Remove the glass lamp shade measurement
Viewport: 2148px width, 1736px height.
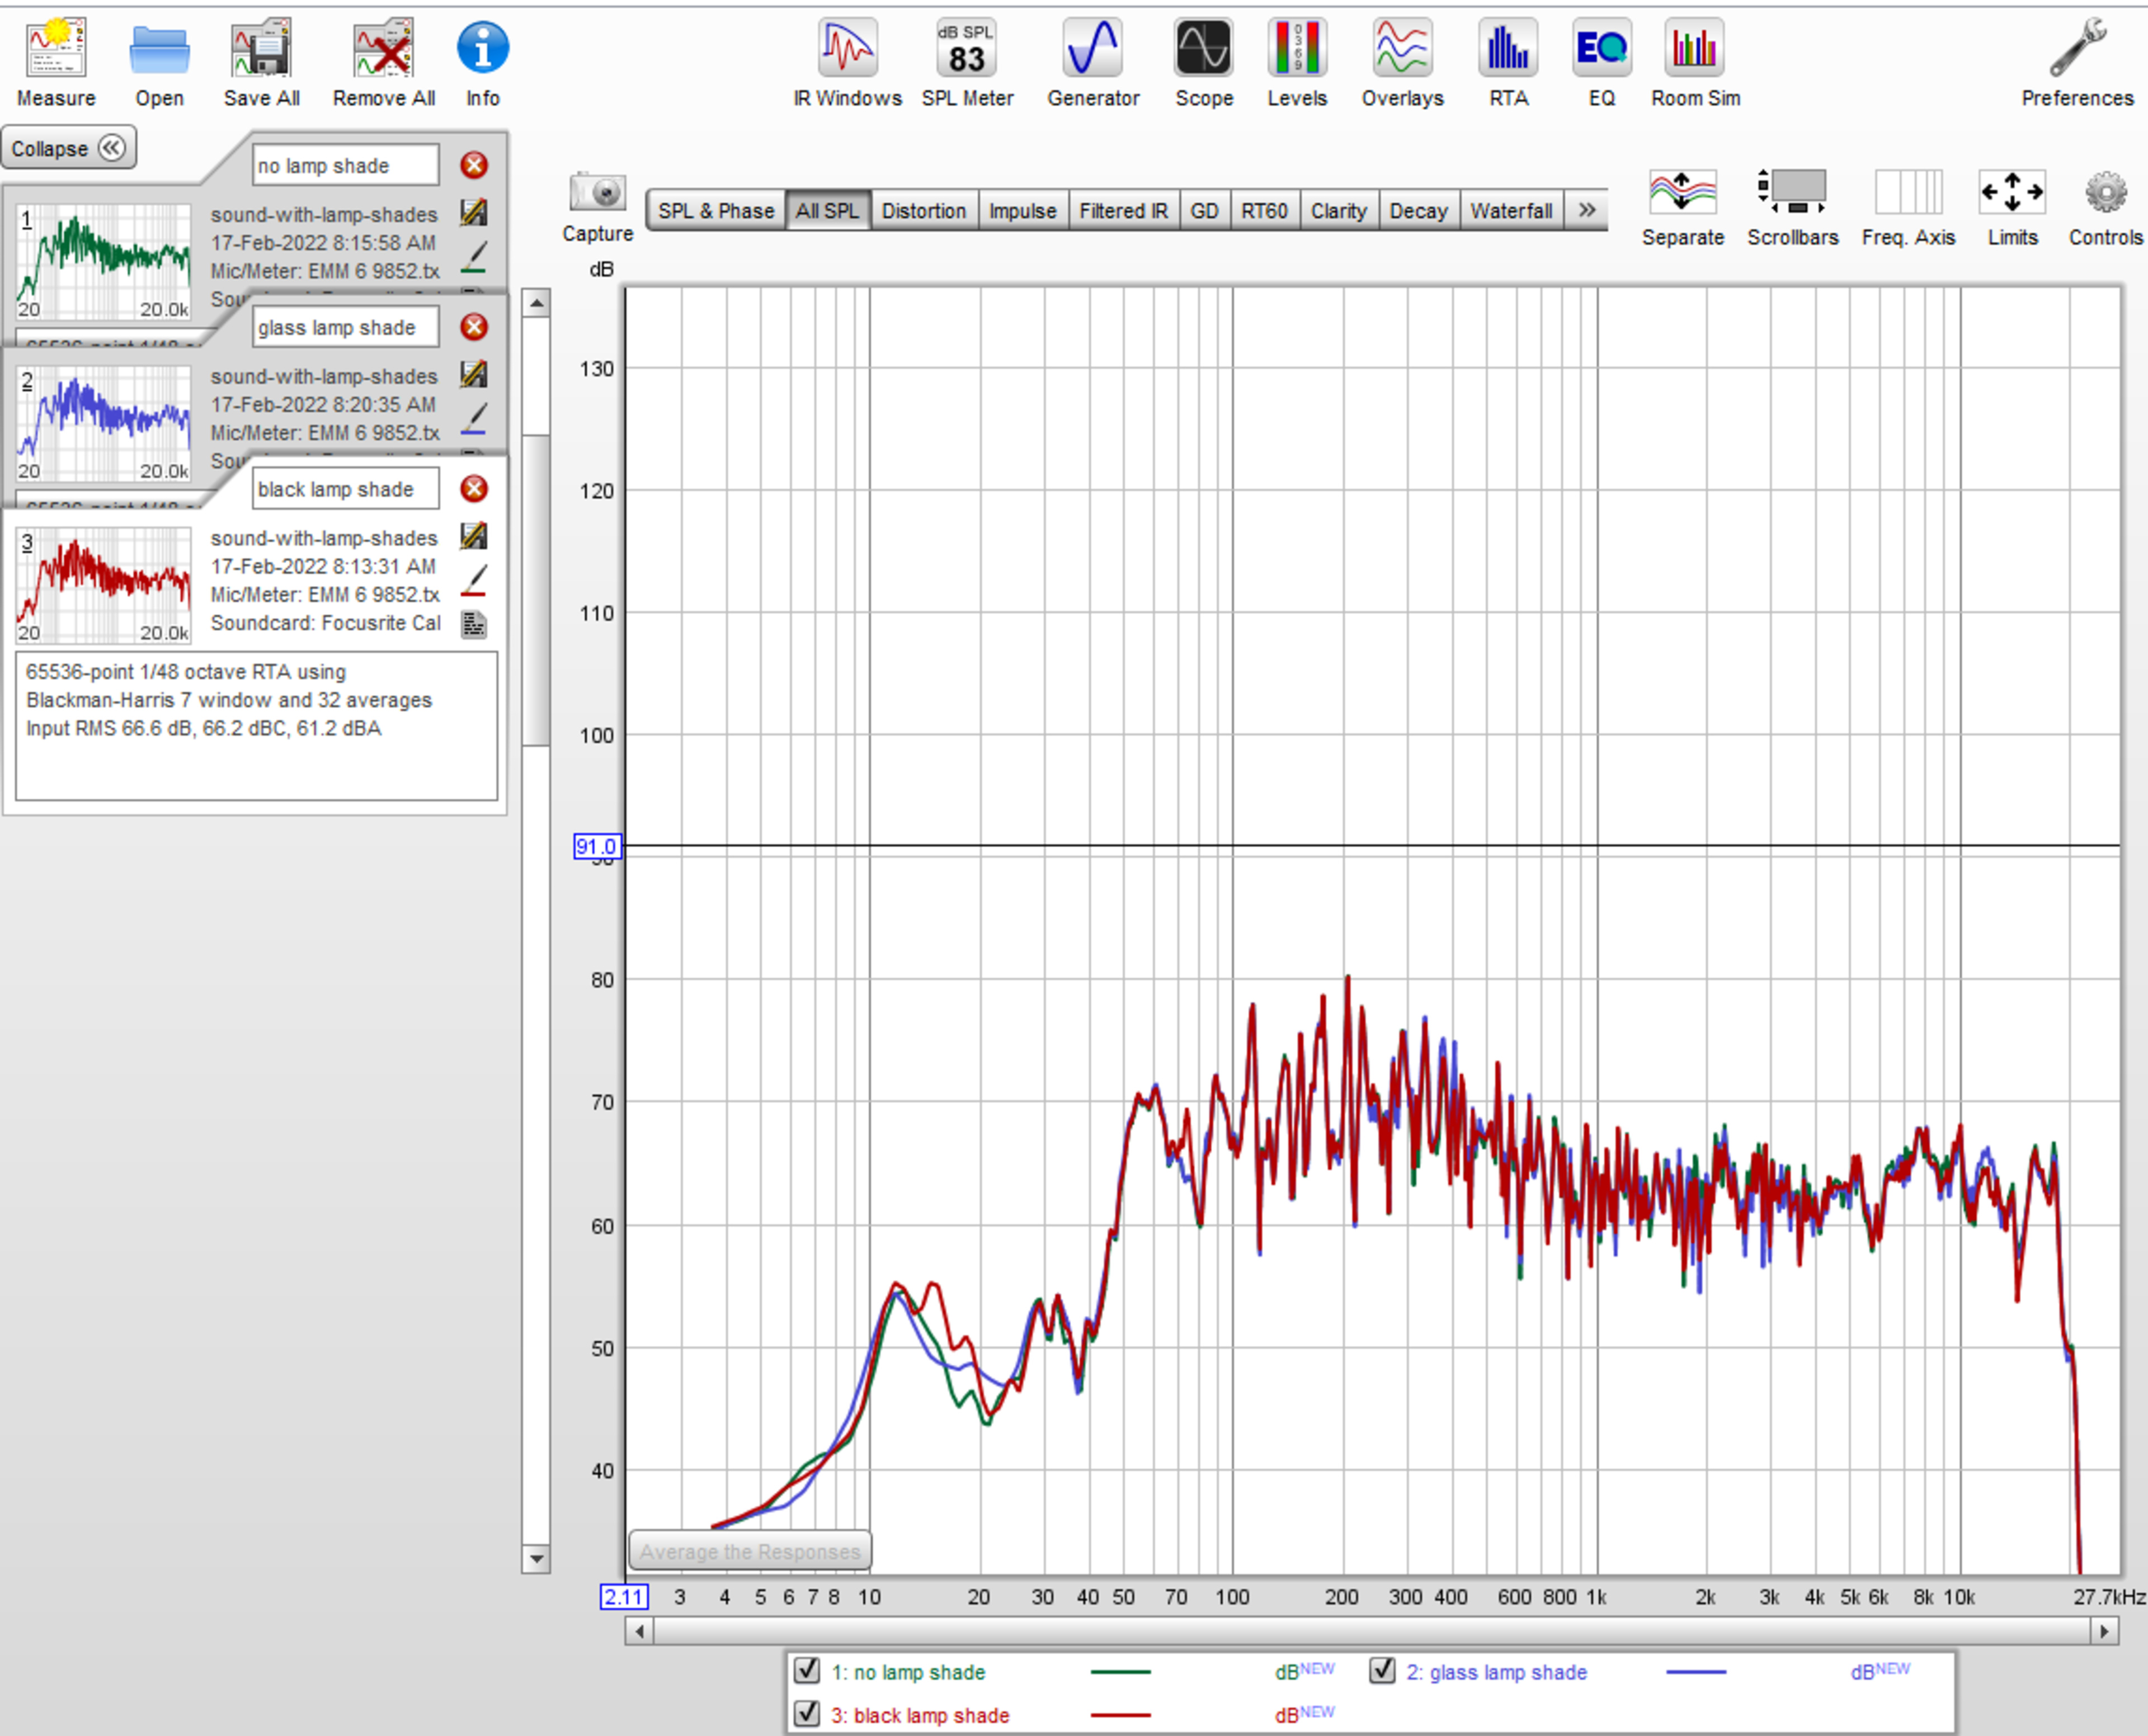474,327
